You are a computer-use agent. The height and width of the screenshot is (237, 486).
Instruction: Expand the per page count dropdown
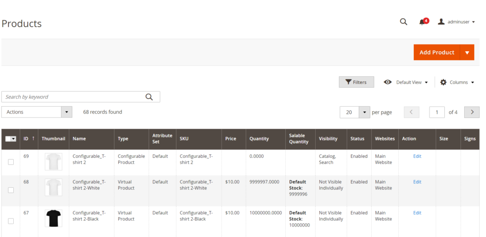(364, 112)
